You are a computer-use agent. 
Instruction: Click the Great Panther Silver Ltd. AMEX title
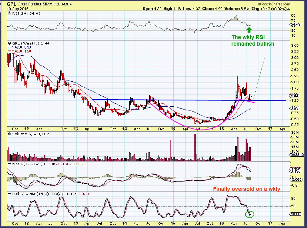tap(45, 4)
